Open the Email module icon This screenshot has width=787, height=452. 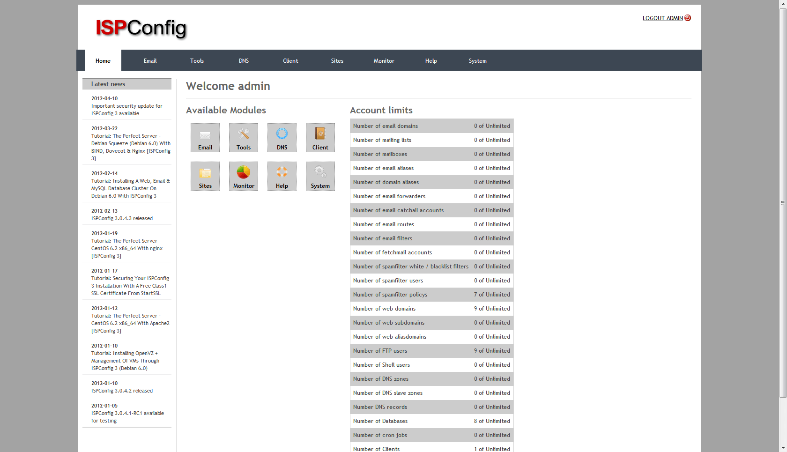[205, 138]
